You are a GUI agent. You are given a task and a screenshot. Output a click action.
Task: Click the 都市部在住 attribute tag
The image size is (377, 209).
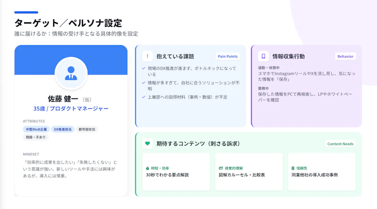point(87,129)
